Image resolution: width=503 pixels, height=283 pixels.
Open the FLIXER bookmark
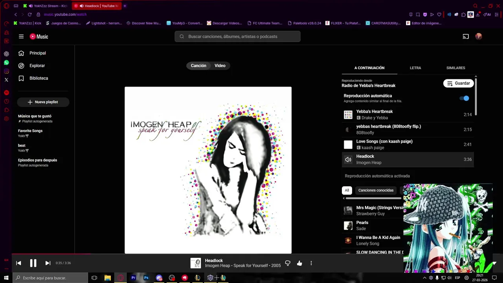[343, 23]
